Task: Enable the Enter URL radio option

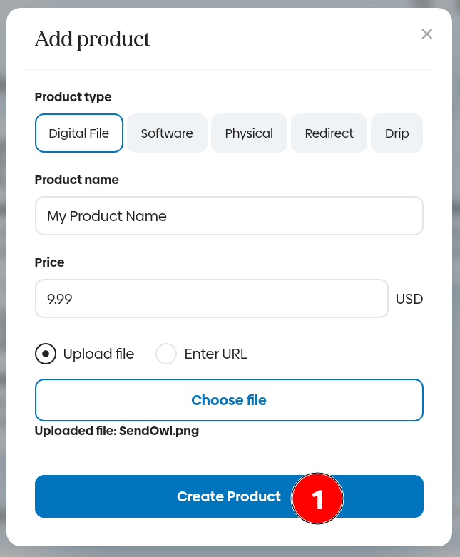Action: pos(166,354)
